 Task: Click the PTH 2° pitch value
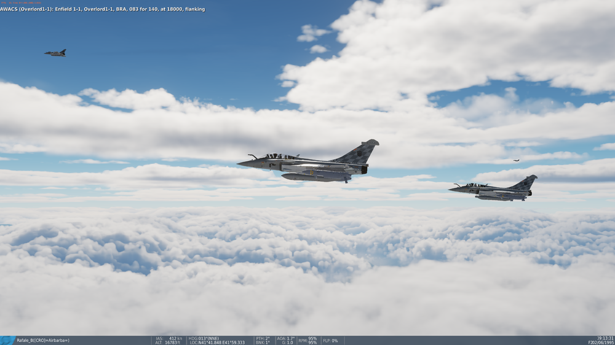point(263,338)
